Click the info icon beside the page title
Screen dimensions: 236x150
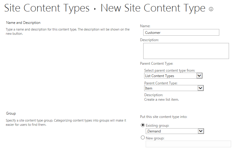click(x=211, y=9)
